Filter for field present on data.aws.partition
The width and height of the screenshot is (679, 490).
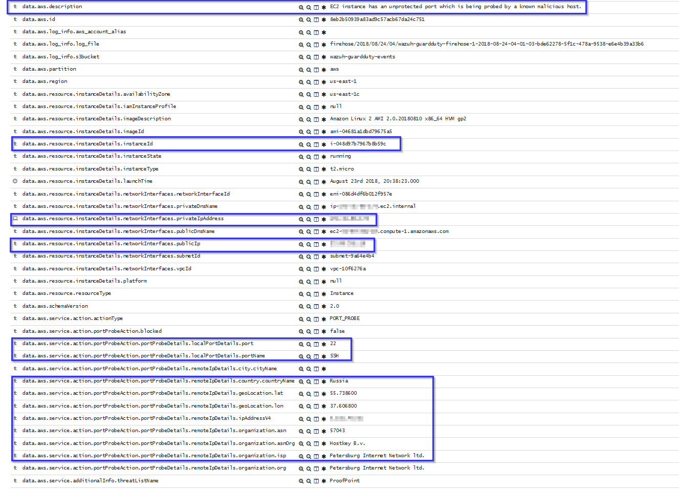(323, 70)
